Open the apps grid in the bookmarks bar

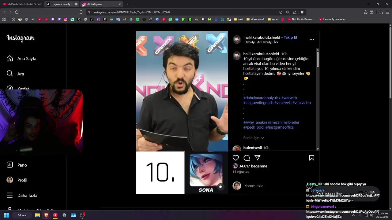click(4, 19)
